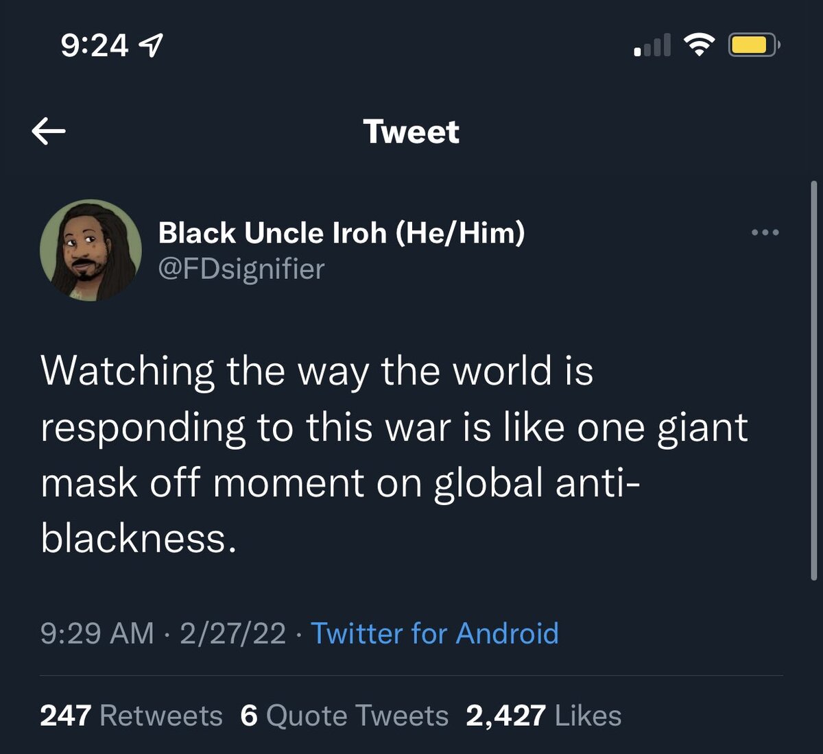
Task: Tap the cellular signal bars icon
Action: 652,46
